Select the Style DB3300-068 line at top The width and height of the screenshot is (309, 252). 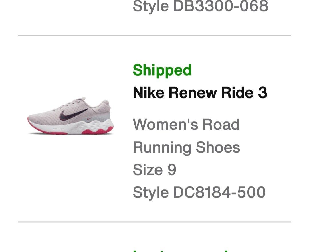coord(200,6)
